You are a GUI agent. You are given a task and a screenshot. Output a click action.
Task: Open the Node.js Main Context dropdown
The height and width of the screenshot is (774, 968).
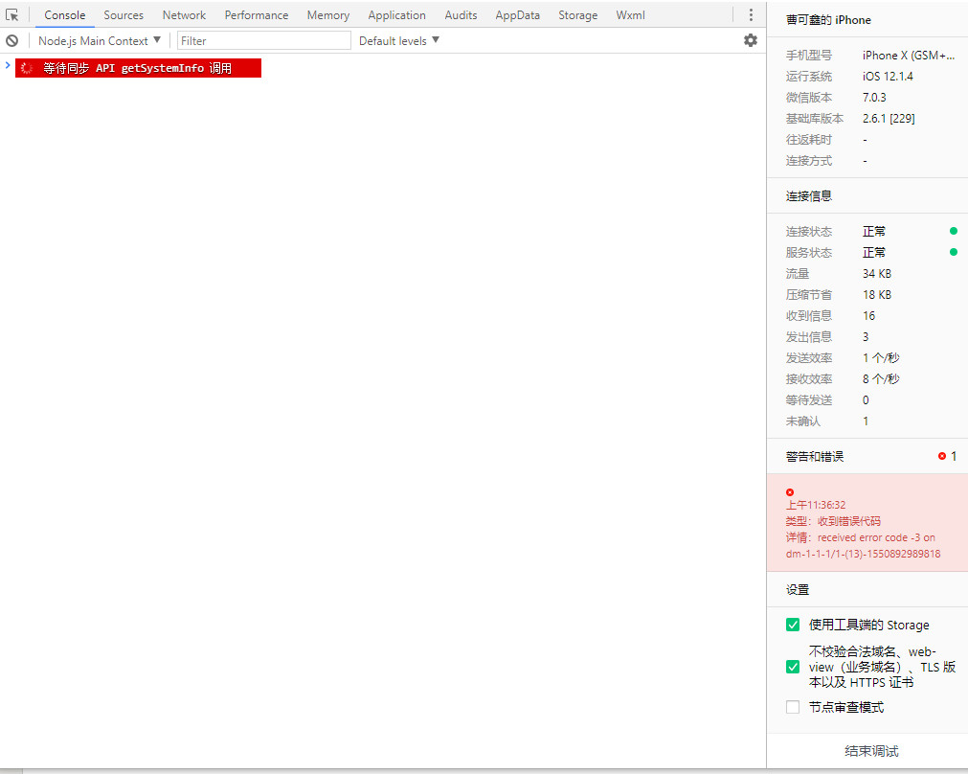point(100,41)
